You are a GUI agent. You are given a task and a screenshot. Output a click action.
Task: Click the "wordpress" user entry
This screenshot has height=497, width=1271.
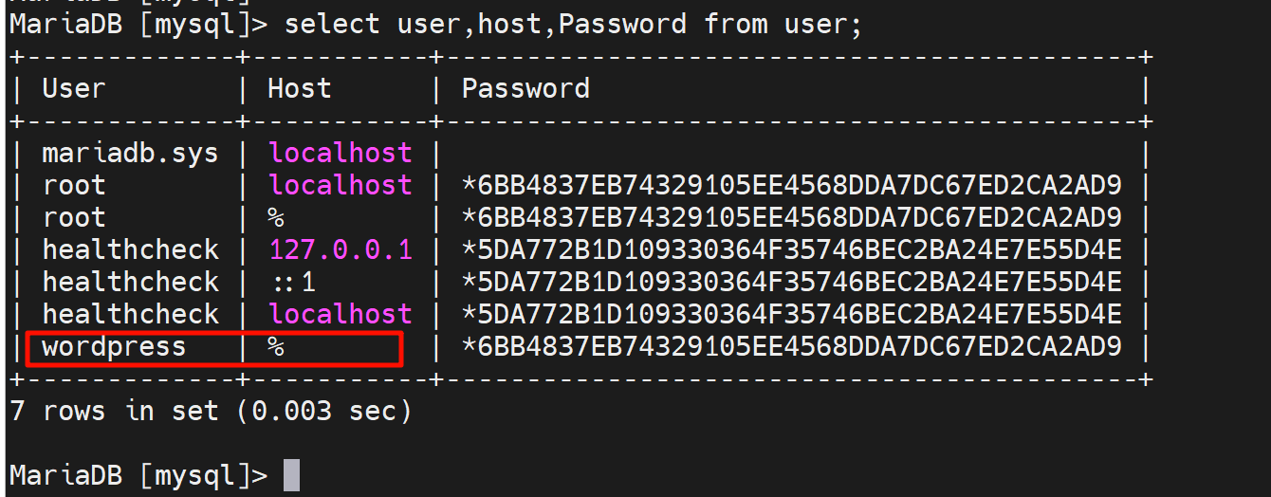pos(114,347)
